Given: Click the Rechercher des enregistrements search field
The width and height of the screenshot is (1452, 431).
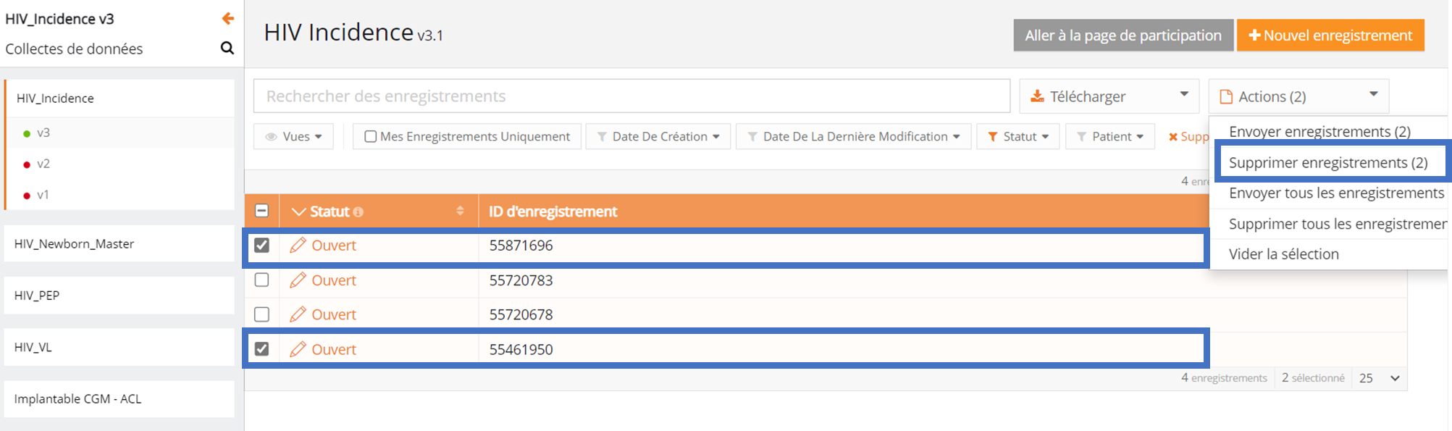Looking at the screenshot, I should click(x=631, y=96).
